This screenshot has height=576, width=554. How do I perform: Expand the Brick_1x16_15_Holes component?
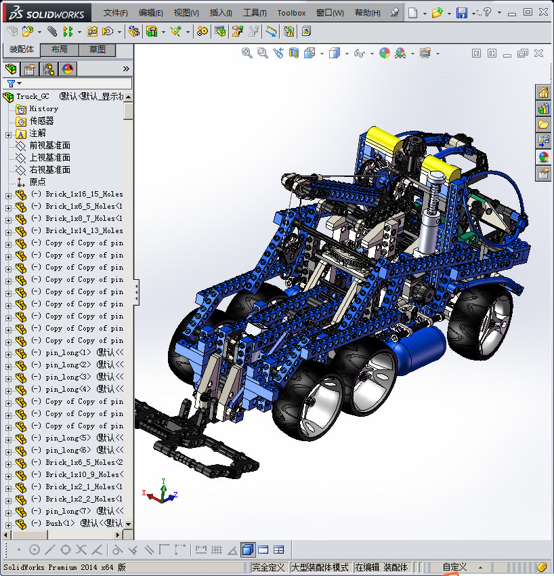pyautogui.click(x=8, y=196)
